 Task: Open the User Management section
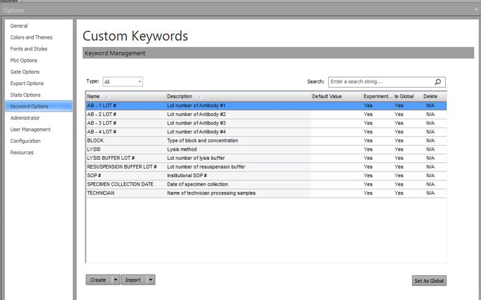[31, 130]
